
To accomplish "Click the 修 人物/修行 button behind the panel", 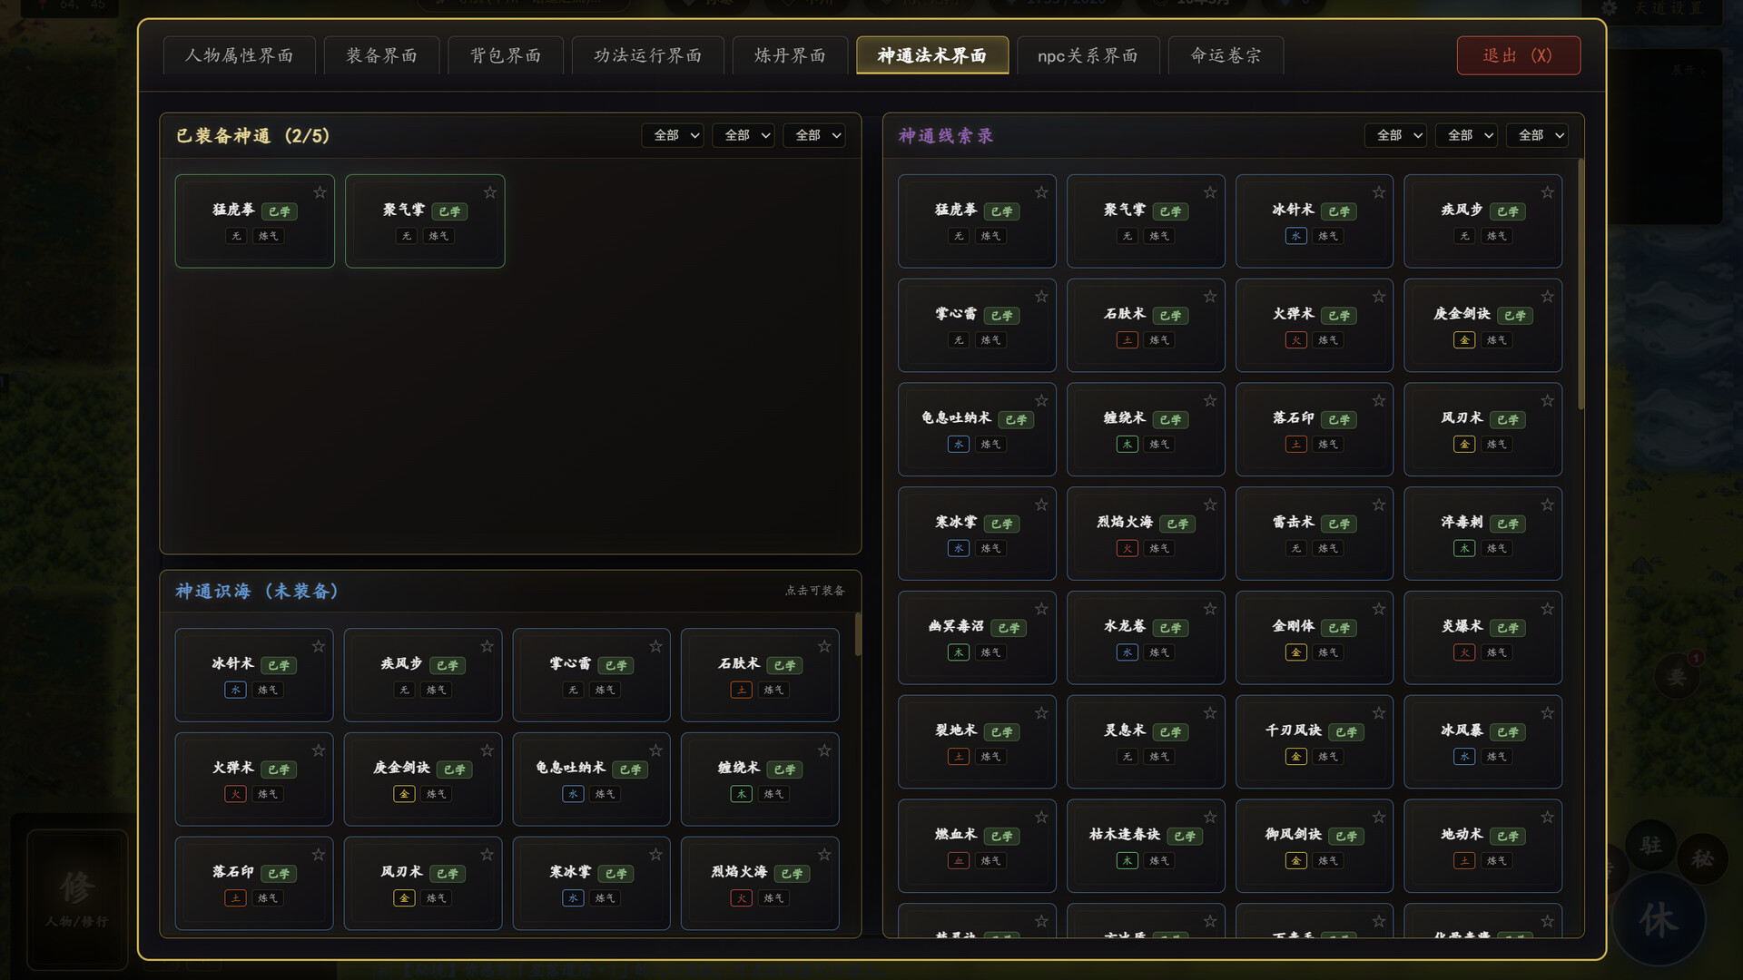I will 77,898.
